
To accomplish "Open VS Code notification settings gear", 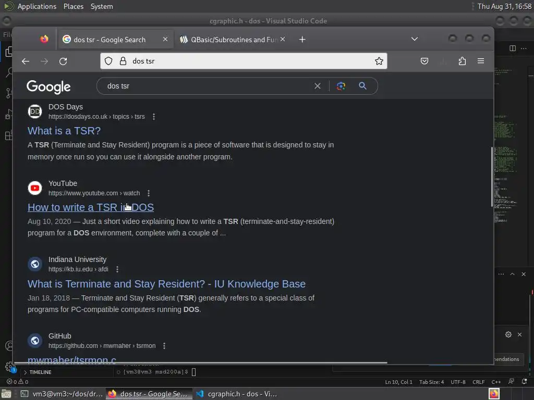I will (x=508, y=334).
